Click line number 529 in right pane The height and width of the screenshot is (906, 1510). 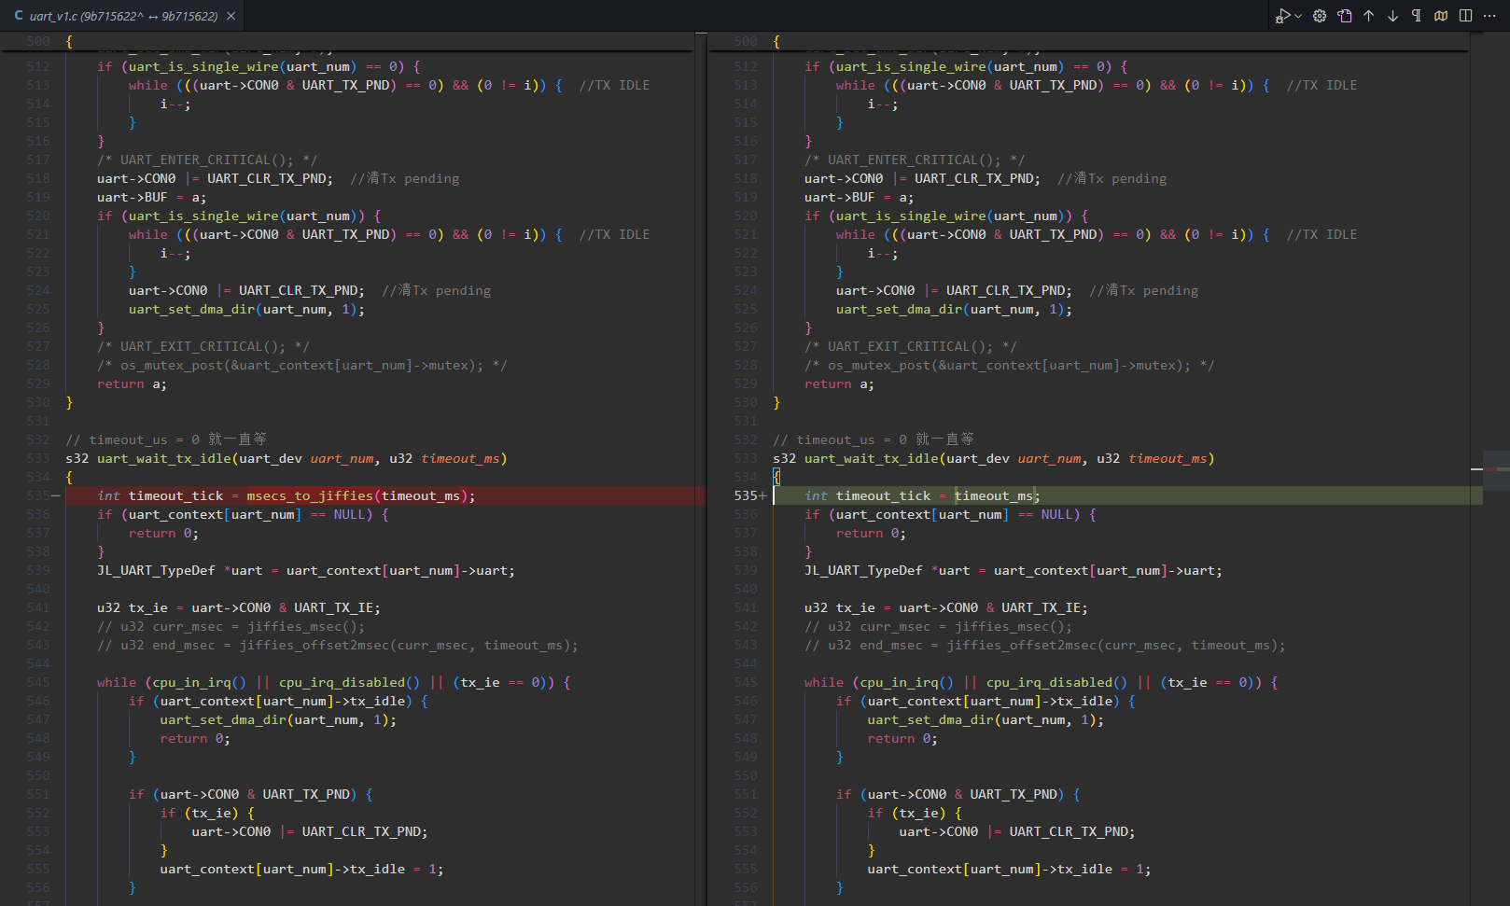(746, 383)
